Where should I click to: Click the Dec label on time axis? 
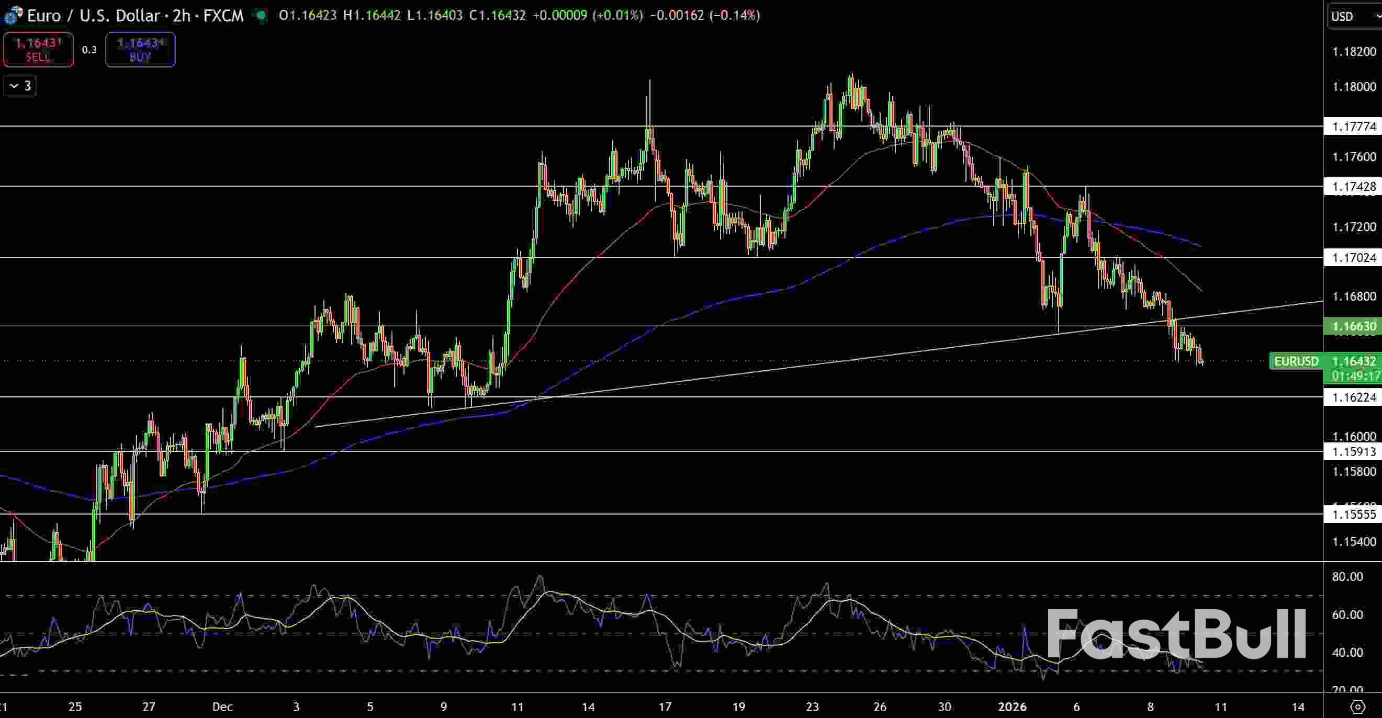coord(222,706)
